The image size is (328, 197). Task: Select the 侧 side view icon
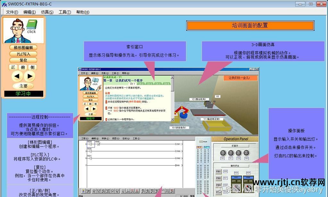pos(32,67)
